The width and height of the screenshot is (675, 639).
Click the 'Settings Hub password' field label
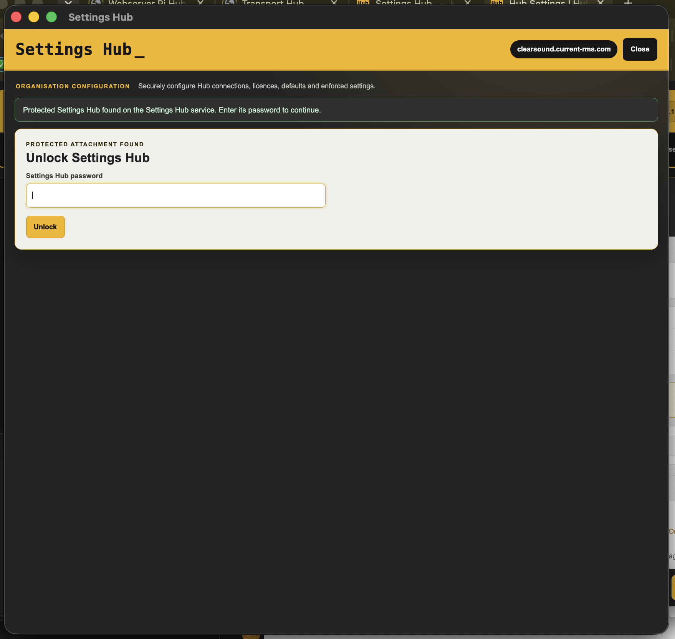pyautogui.click(x=64, y=176)
